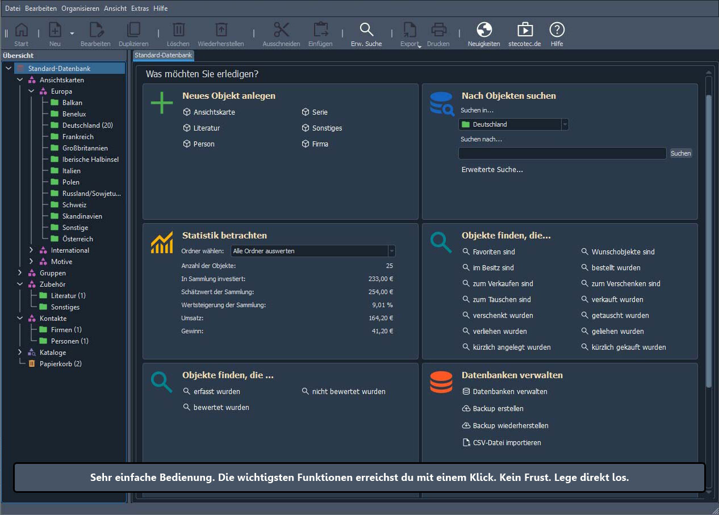Select the Personen (1) folder
719x515 pixels.
click(x=64, y=341)
